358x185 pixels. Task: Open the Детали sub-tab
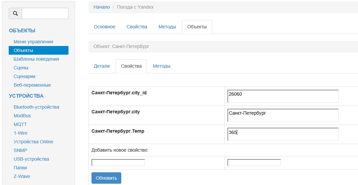(x=102, y=66)
